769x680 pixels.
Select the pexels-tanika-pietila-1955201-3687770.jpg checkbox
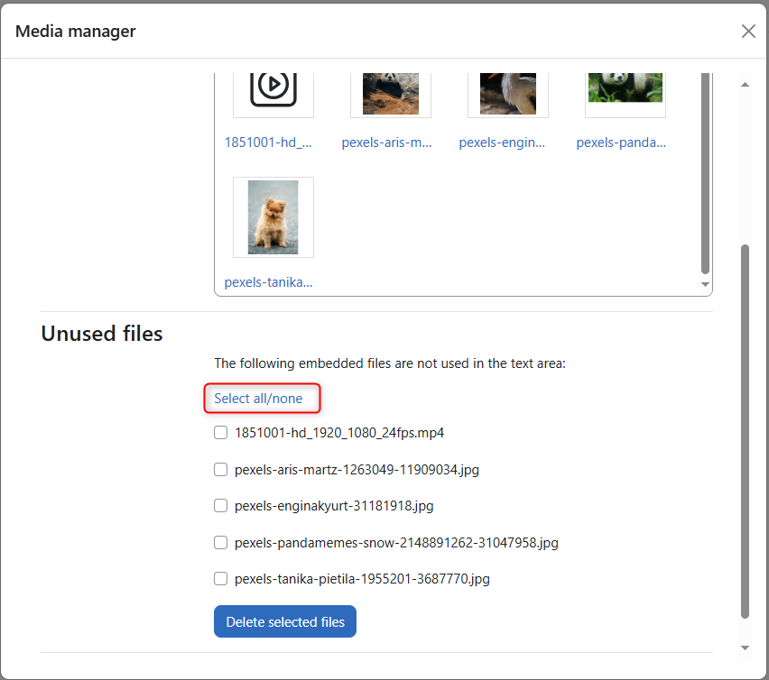pos(221,579)
